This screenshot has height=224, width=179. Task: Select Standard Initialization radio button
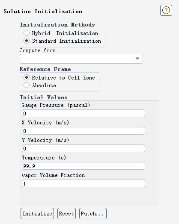click(x=27, y=41)
